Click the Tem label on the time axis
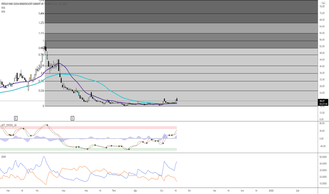Viewport: 329px width, 194px height. pyautogui.click(x=114, y=190)
